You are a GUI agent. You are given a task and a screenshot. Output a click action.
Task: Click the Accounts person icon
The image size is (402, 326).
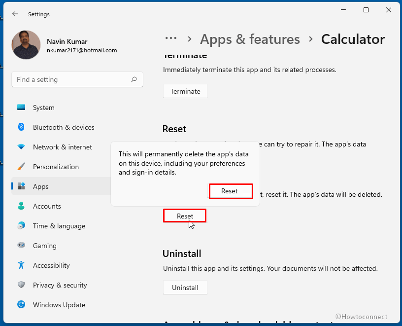pos(21,206)
